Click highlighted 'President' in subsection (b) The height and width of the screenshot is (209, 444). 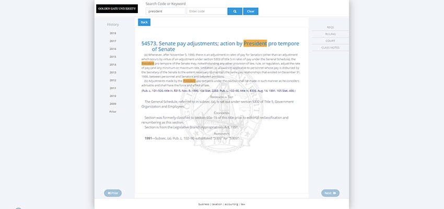189,81
